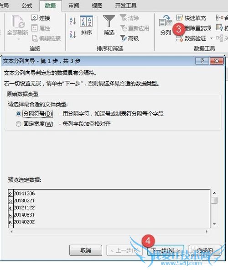Click the Connections (连接) icon
228x270 pixels.
[34, 17]
